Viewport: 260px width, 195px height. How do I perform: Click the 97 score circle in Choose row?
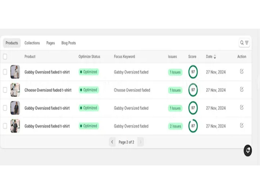(193, 90)
